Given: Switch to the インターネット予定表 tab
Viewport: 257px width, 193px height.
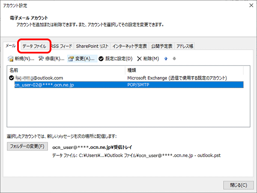Looking at the screenshot, I should click(129, 46).
